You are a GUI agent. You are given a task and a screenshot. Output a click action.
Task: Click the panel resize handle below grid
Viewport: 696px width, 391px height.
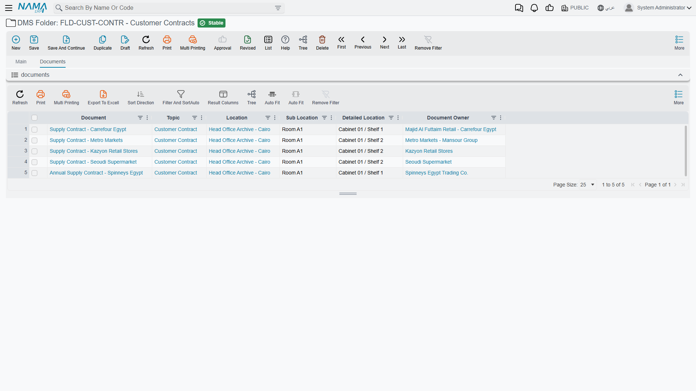tap(348, 194)
